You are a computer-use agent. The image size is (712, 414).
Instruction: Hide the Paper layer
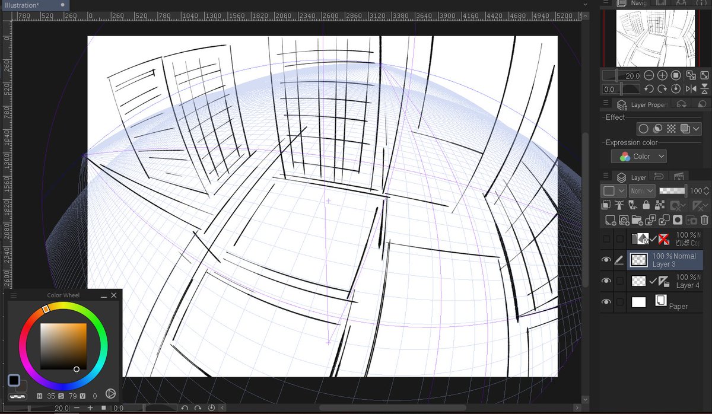[606, 302]
